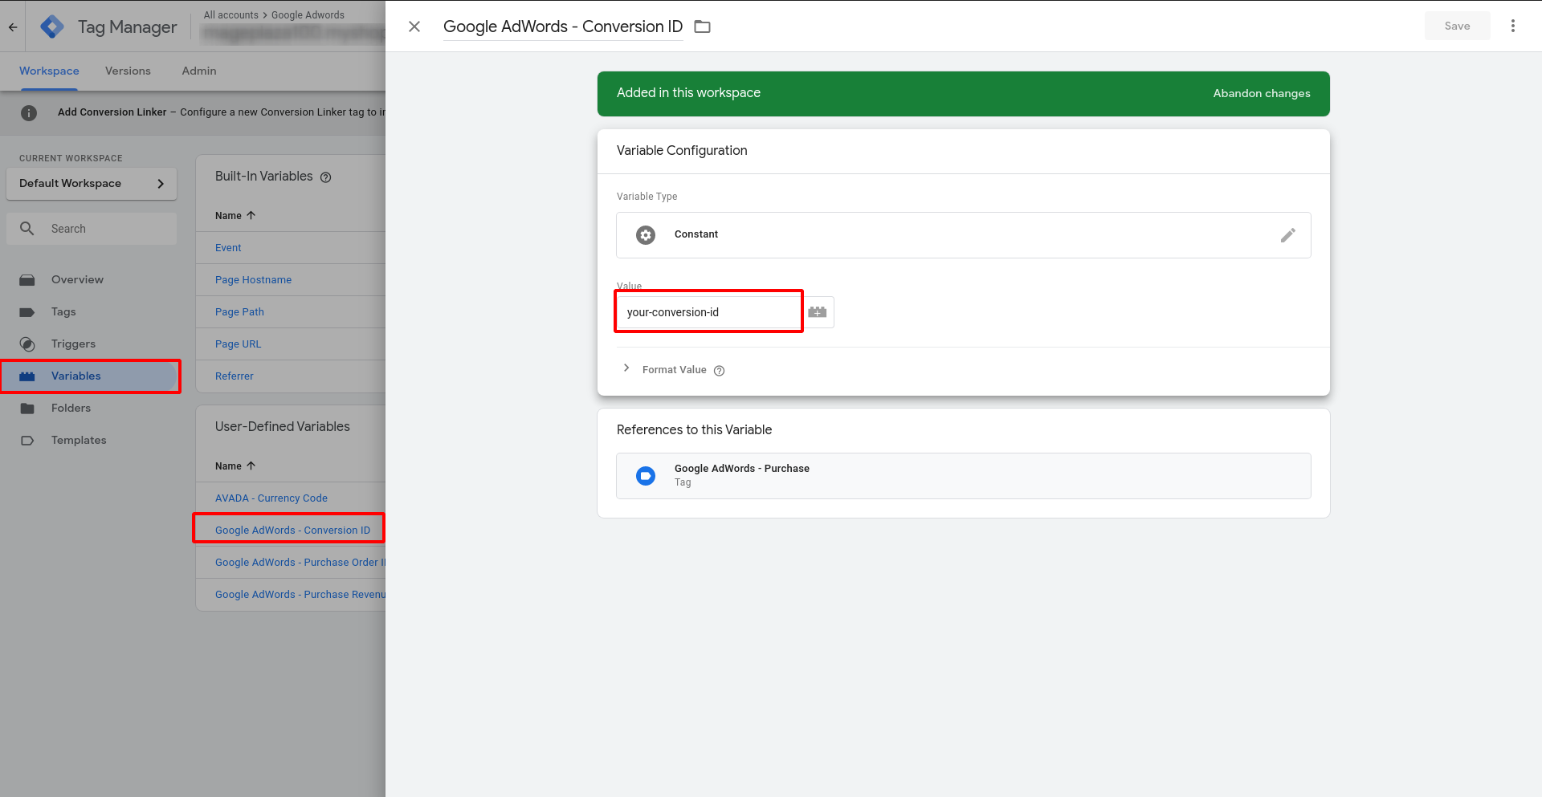Click the folder icon next to variable title
This screenshot has height=797, width=1542.
[x=703, y=26]
